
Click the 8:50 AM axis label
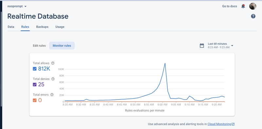coord(135,104)
